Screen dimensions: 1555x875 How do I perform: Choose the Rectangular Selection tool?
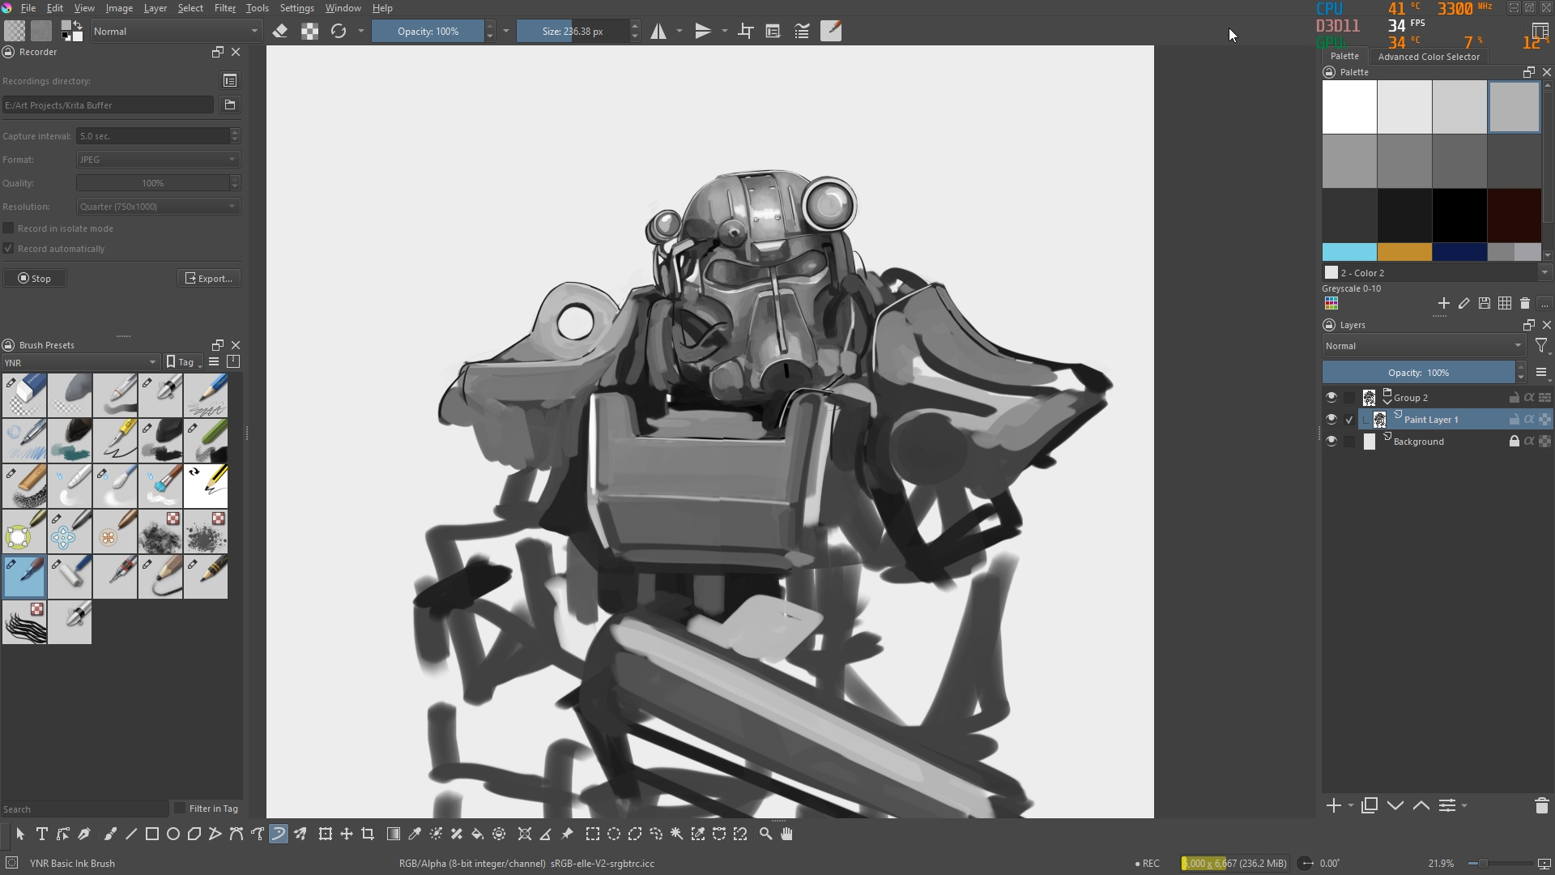(x=593, y=834)
